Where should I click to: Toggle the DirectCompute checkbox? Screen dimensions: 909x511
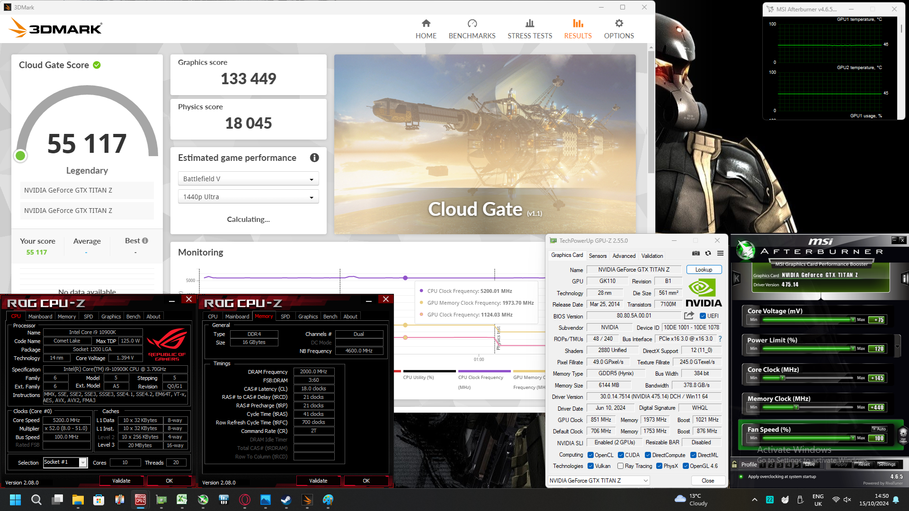tap(648, 455)
